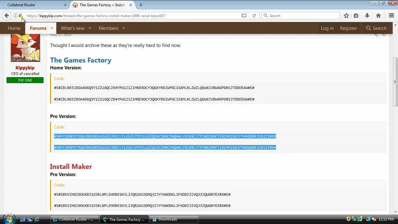Viewport: 398px width, 224px height.
Task: Open the Forums nav item
Action: coord(38,28)
